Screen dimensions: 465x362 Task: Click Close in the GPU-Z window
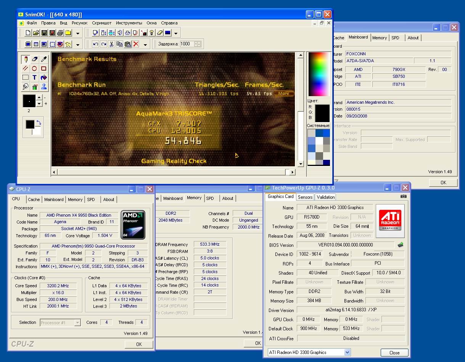394,352
